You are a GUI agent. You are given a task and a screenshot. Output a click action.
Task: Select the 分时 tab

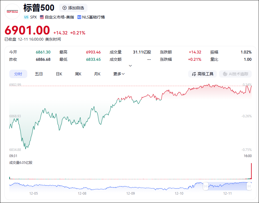tap(18, 74)
